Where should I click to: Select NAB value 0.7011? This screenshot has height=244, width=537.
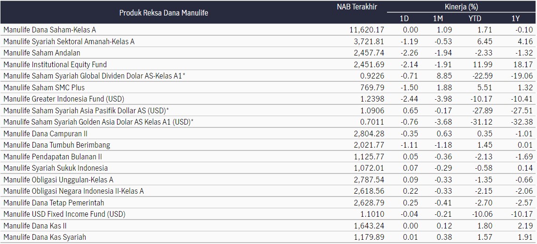pyautogui.click(x=372, y=122)
